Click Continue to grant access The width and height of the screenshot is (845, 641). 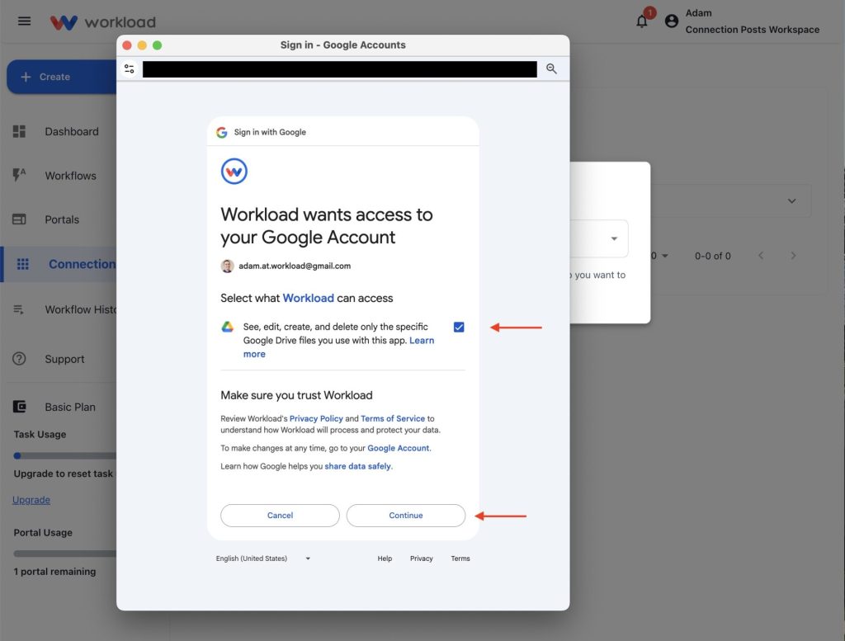[406, 516]
